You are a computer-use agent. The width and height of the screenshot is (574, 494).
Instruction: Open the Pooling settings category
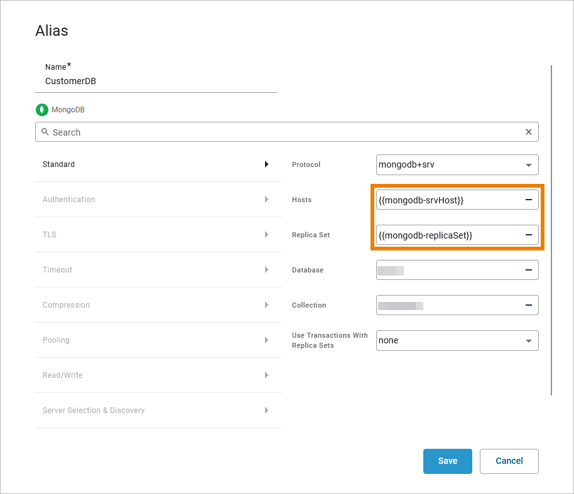tap(158, 340)
